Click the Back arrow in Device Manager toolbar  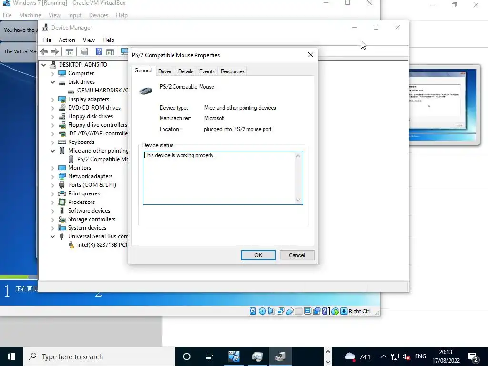(x=44, y=51)
